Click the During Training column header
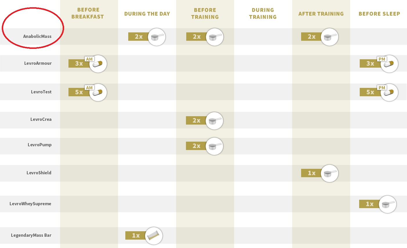The height and width of the screenshot is (248, 407). pyautogui.click(x=263, y=14)
